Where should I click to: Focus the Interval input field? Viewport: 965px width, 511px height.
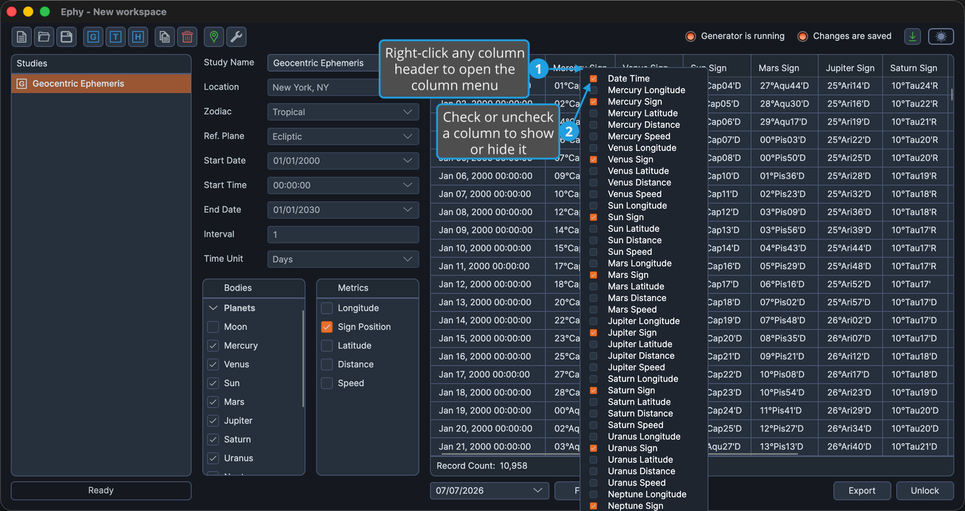[343, 235]
